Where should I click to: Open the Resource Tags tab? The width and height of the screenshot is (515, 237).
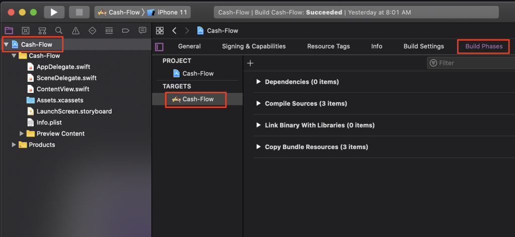(x=328, y=47)
